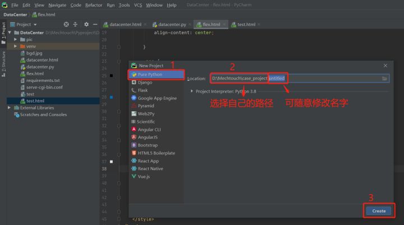Click collapse all icon in Project panel
The image size is (404, 225).
coord(75,24)
